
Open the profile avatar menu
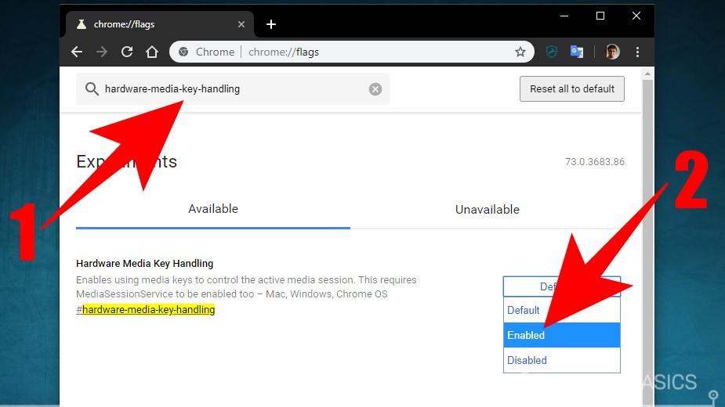tap(612, 52)
